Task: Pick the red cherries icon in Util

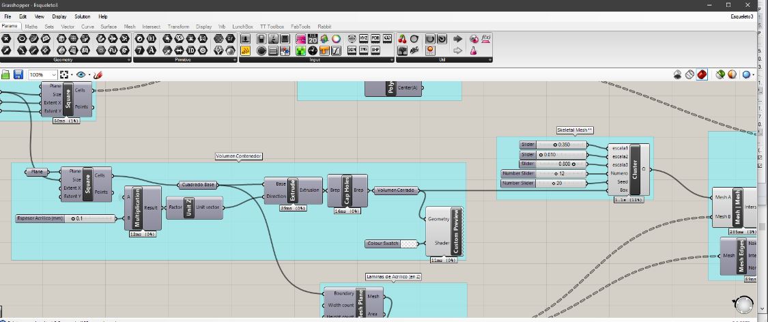Action: point(402,38)
